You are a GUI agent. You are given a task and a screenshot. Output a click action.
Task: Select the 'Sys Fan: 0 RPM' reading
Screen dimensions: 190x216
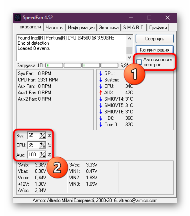[x=34, y=73]
